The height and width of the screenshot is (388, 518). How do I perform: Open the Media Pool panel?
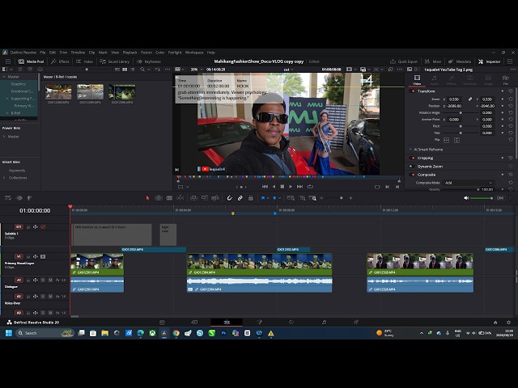coord(31,61)
